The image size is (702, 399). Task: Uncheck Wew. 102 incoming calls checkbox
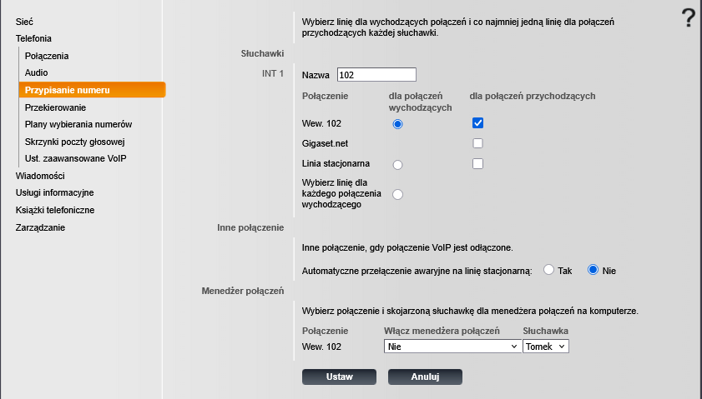coord(478,123)
